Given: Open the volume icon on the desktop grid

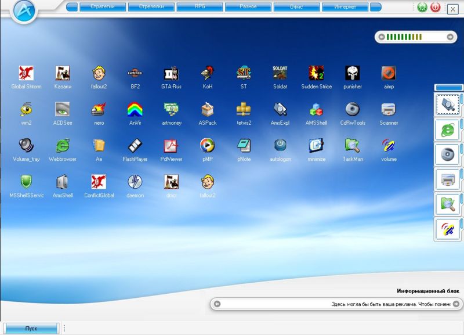Looking at the screenshot, I should pos(389,146).
